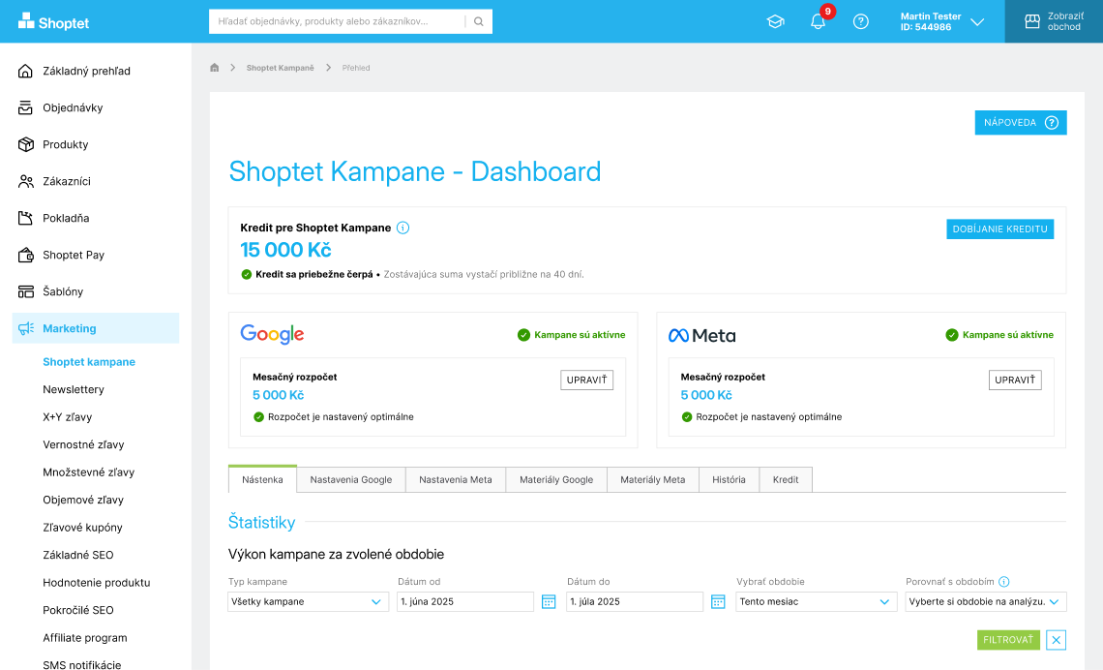Click the Dátum od date field
Image resolution: width=1103 pixels, height=670 pixels.
(465, 601)
